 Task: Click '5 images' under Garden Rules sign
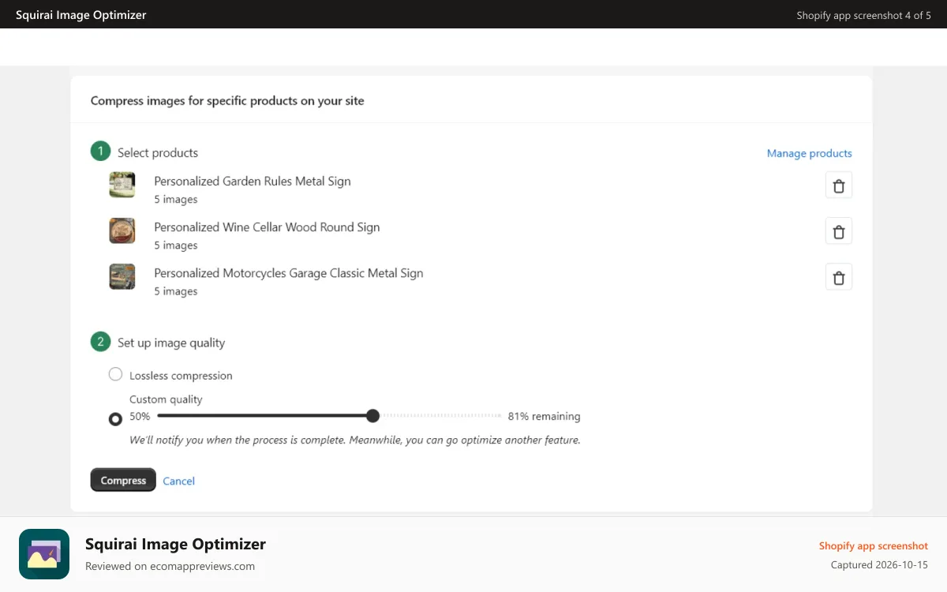coord(176,200)
